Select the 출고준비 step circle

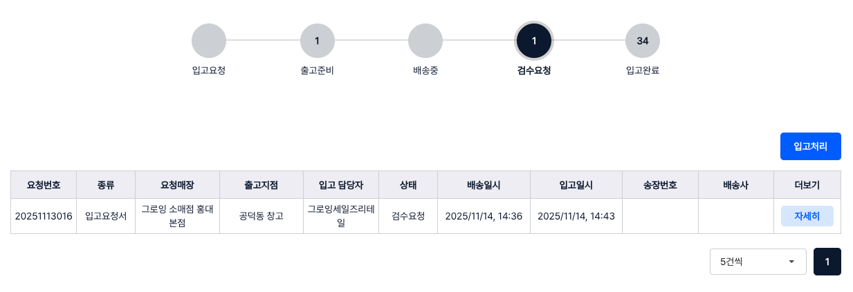coord(317,41)
